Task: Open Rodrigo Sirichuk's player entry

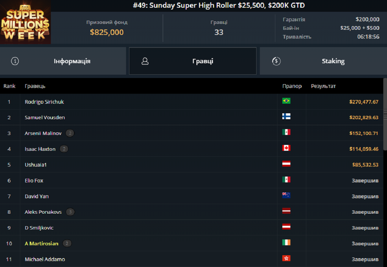Action: pyautogui.click(x=44, y=102)
